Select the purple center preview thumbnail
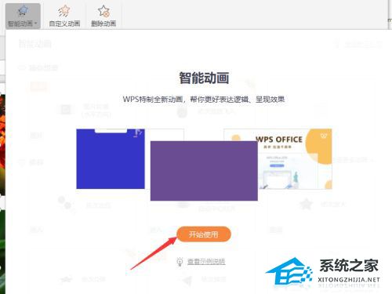 tap(204, 171)
